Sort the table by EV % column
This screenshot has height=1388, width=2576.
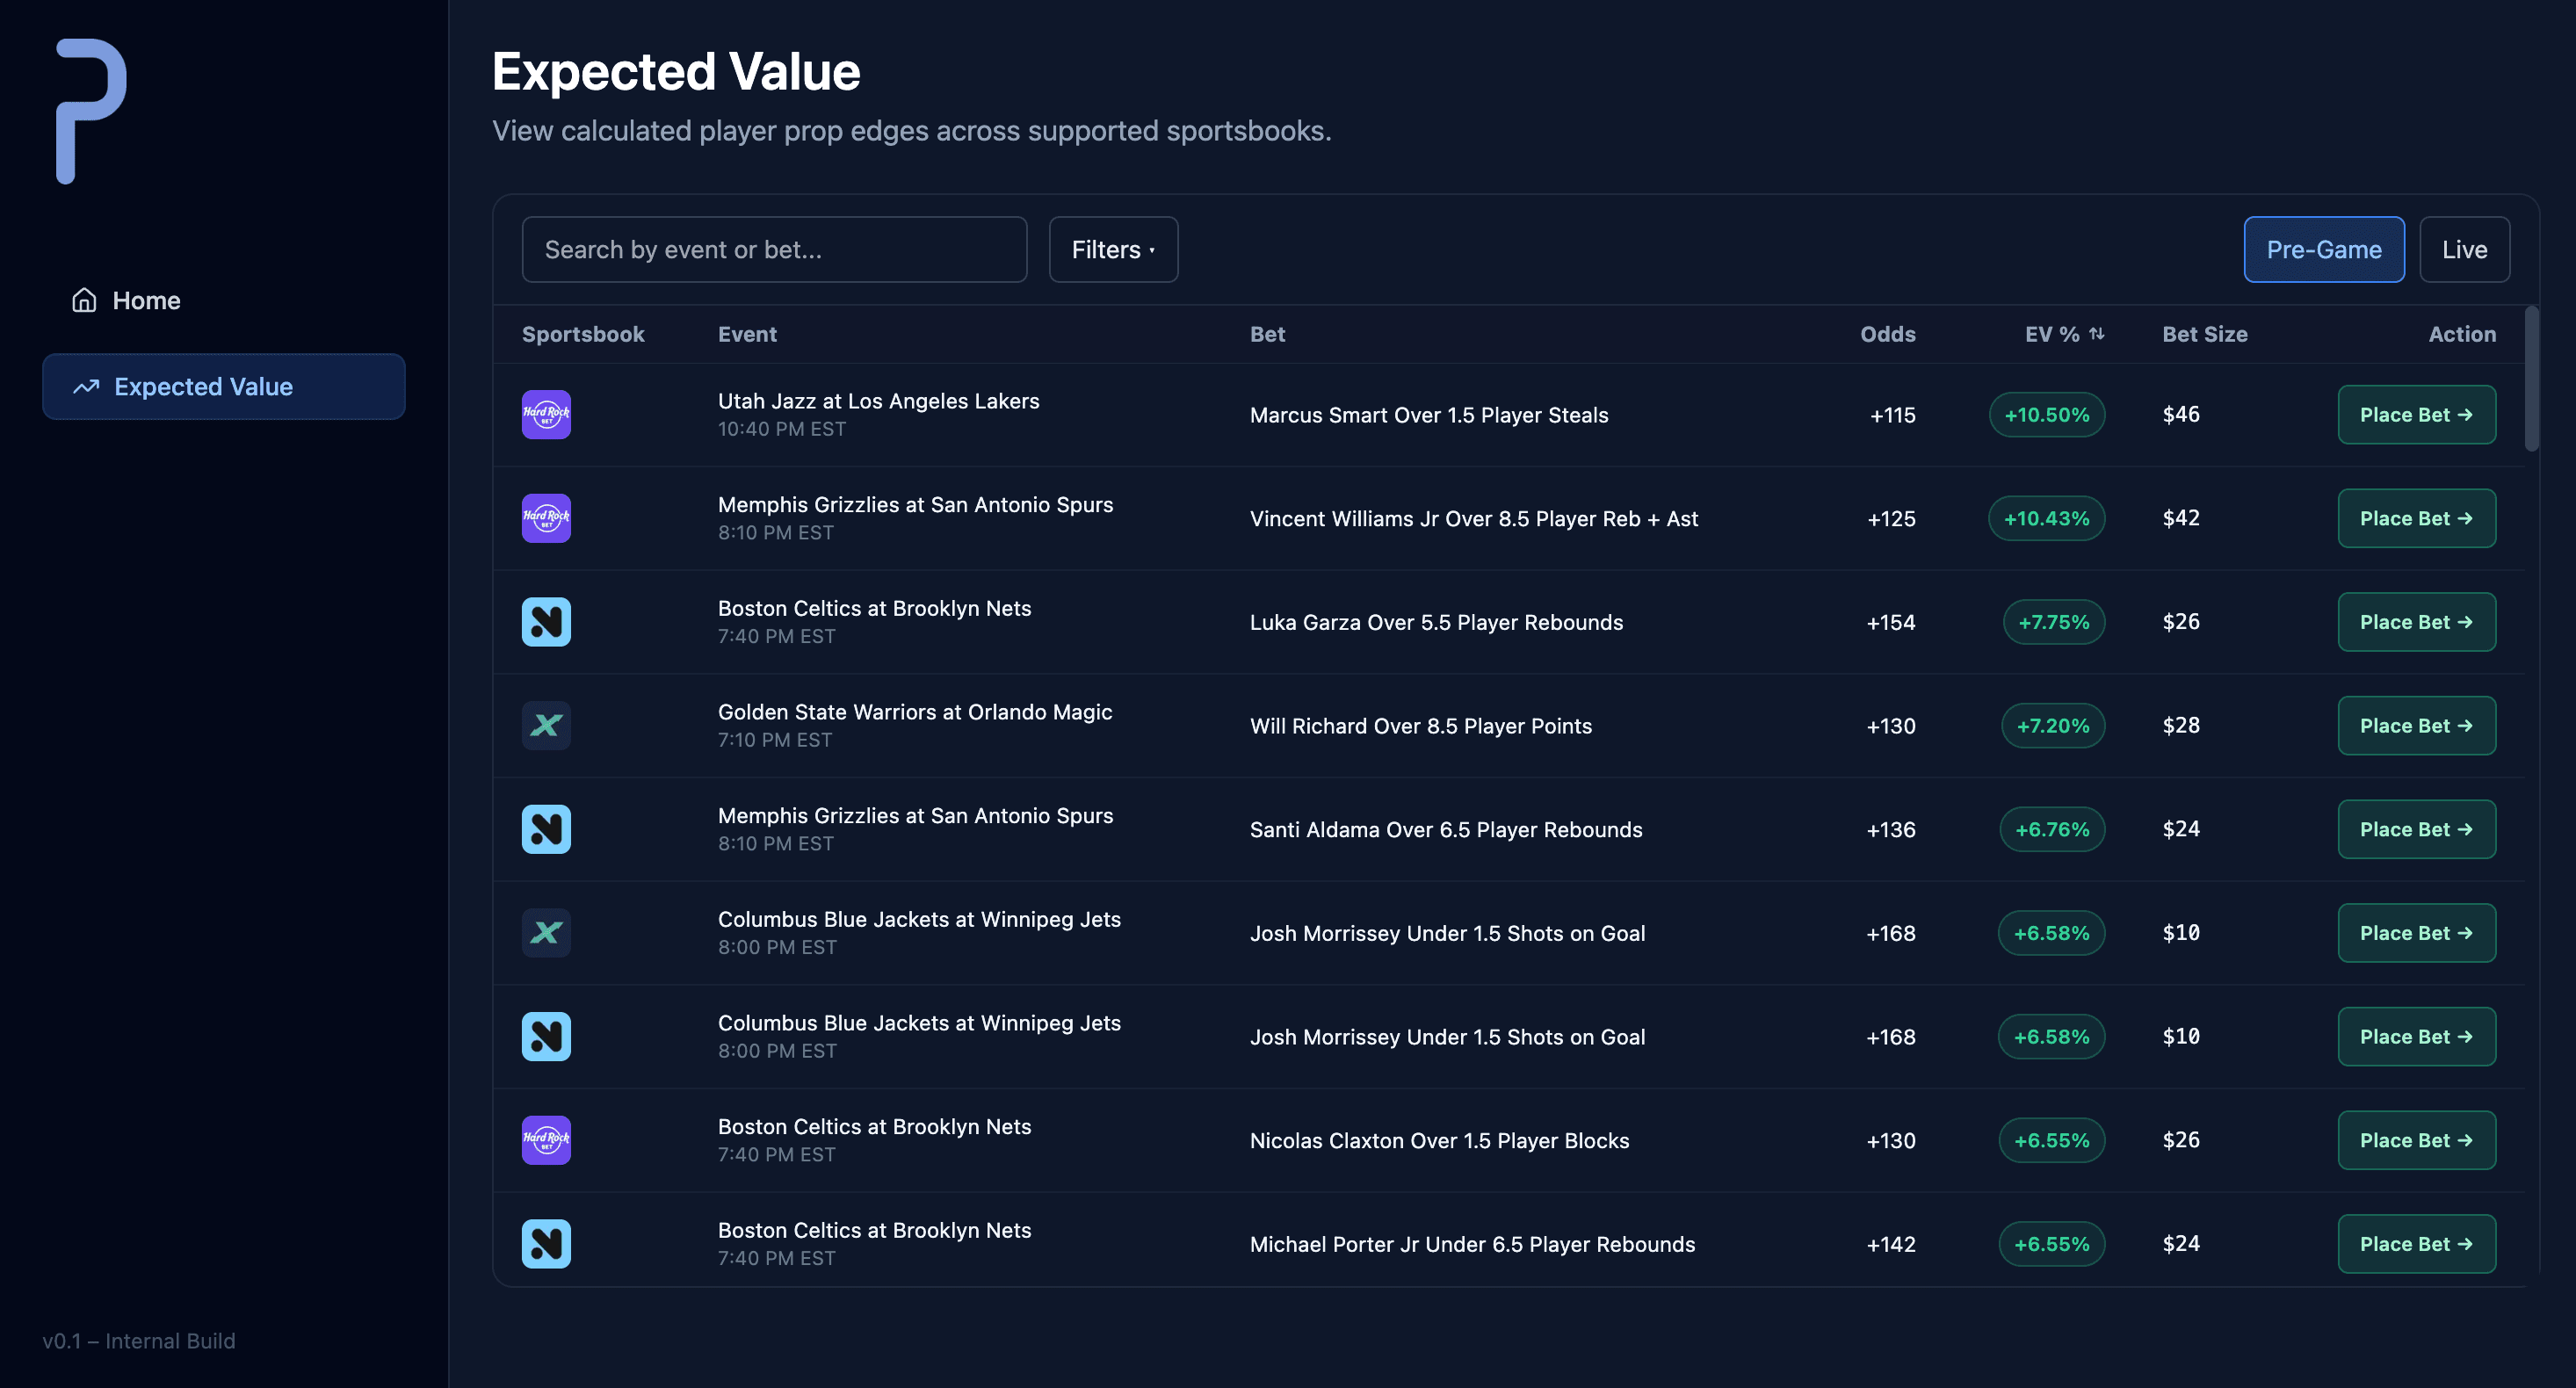coord(2052,334)
